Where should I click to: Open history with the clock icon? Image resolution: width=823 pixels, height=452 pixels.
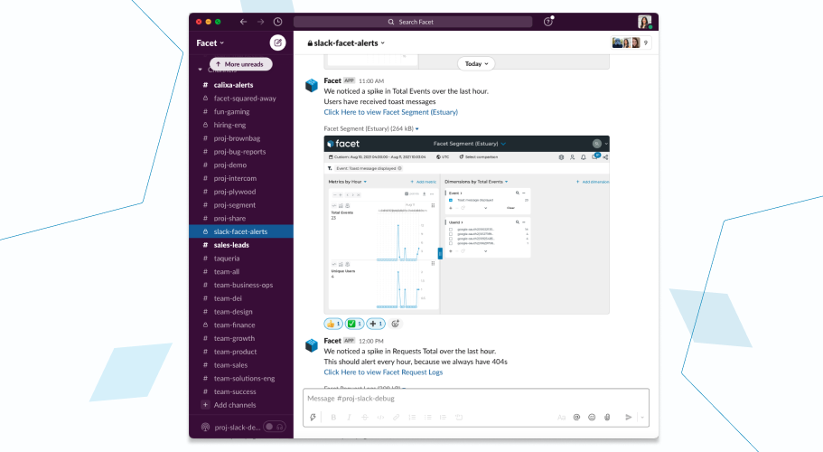(277, 22)
